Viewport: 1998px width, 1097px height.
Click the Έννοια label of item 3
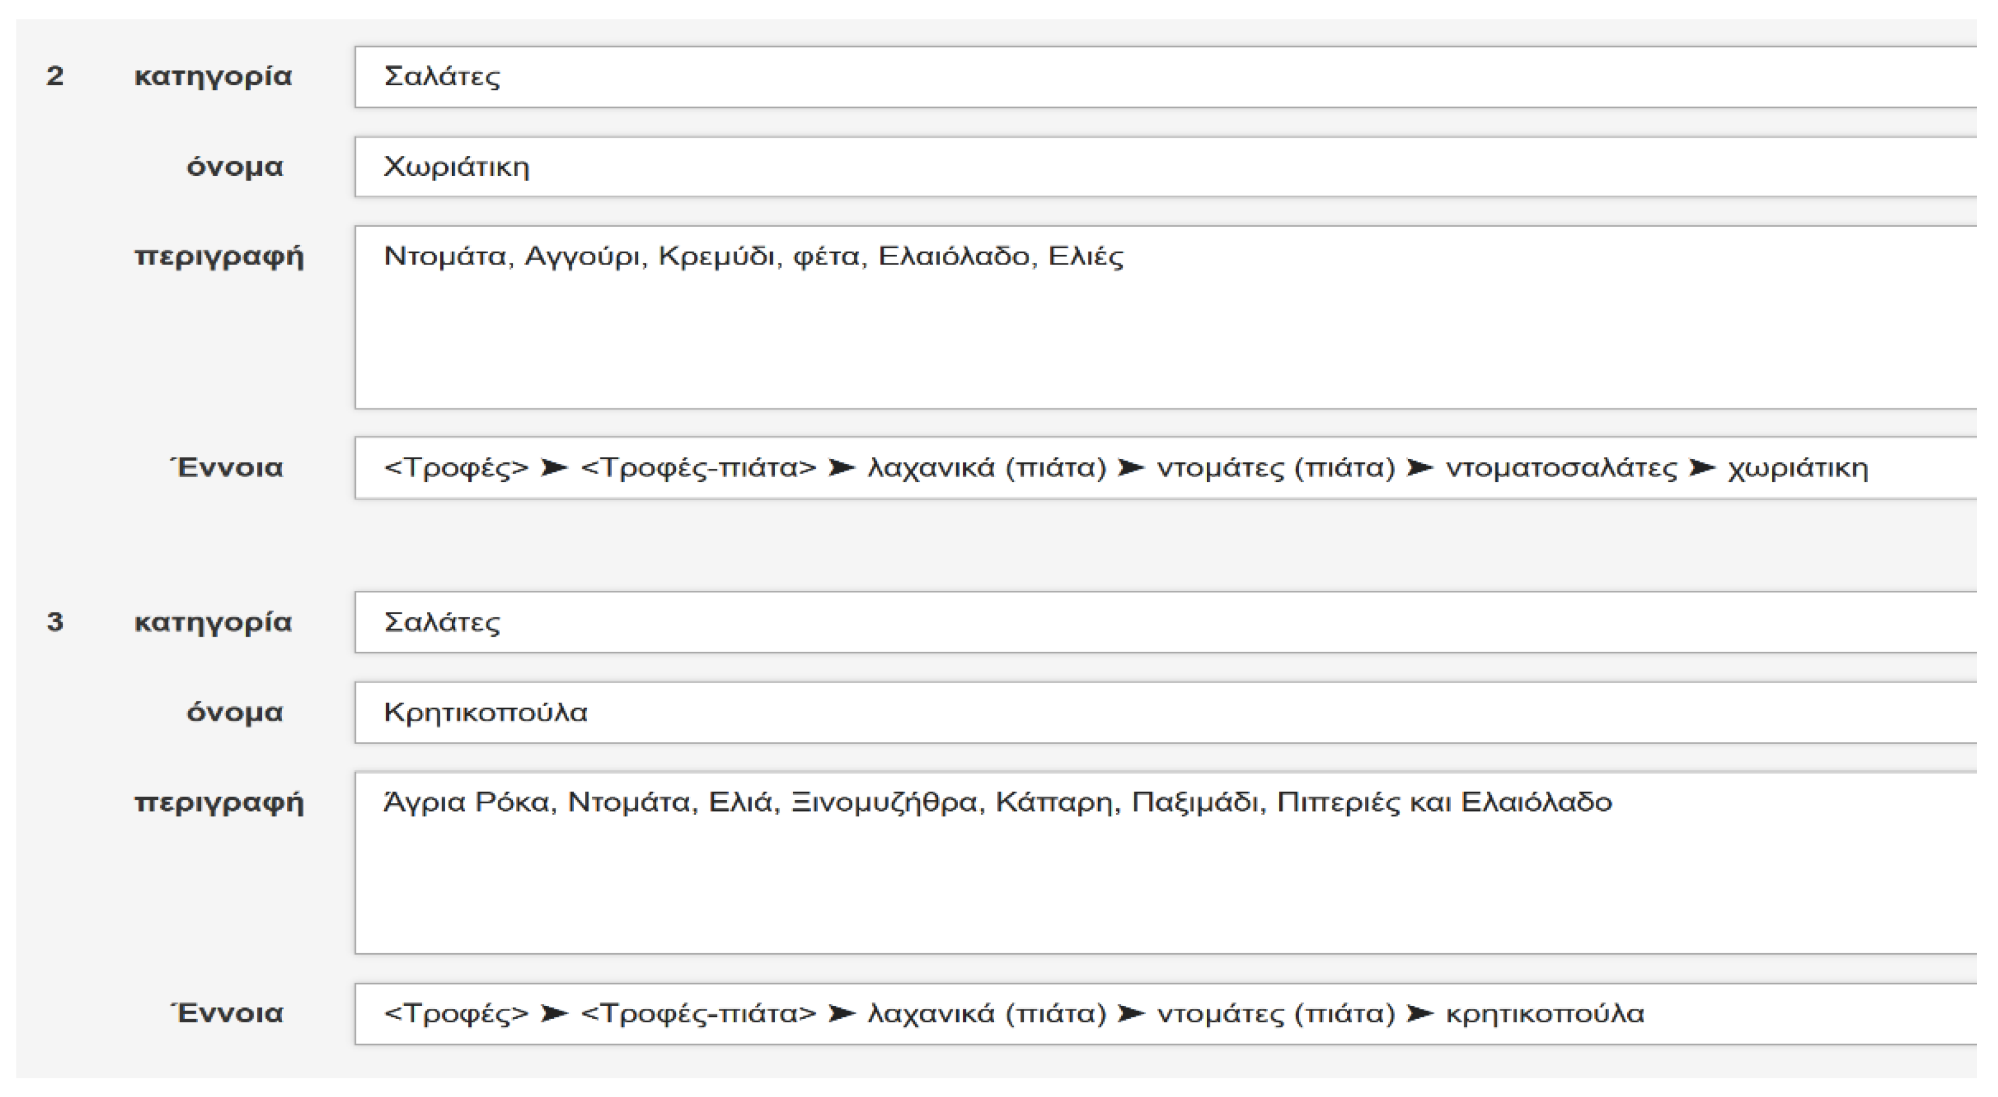pyautogui.click(x=227, y=1013)
